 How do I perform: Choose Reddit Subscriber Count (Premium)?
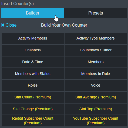[33, 121]
